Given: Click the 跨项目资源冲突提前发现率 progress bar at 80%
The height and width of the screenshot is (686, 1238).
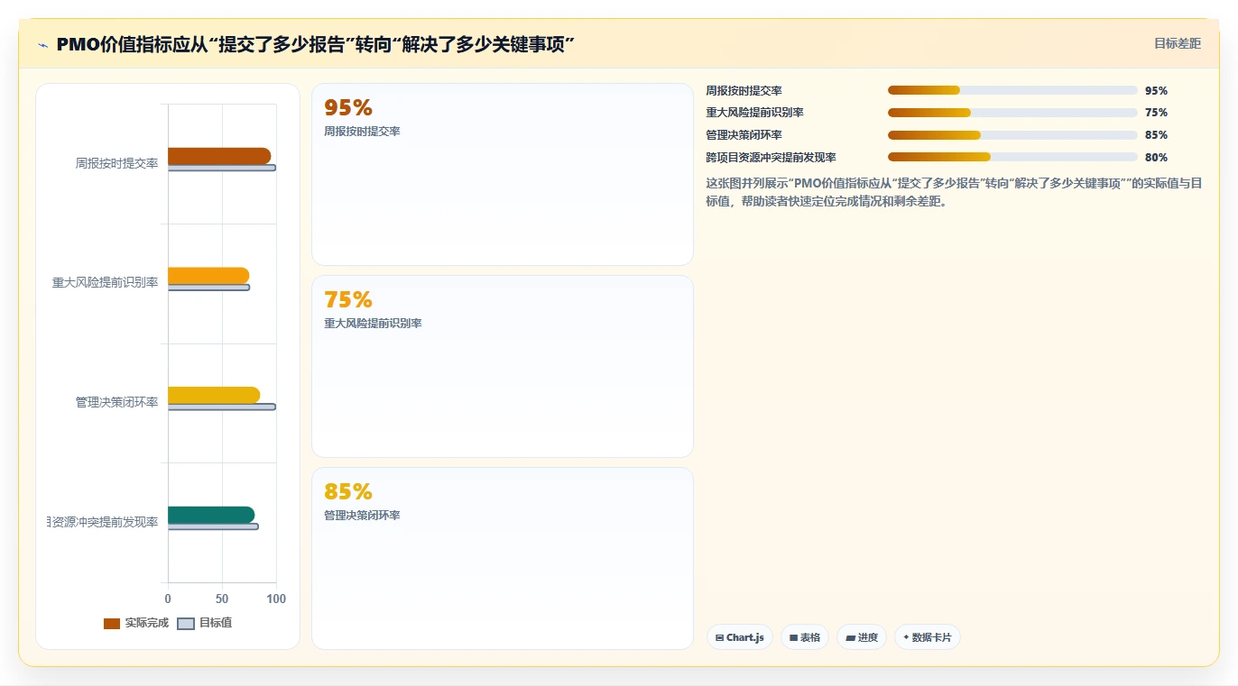Looking at the screenshot, I should tap(1012, 157).
